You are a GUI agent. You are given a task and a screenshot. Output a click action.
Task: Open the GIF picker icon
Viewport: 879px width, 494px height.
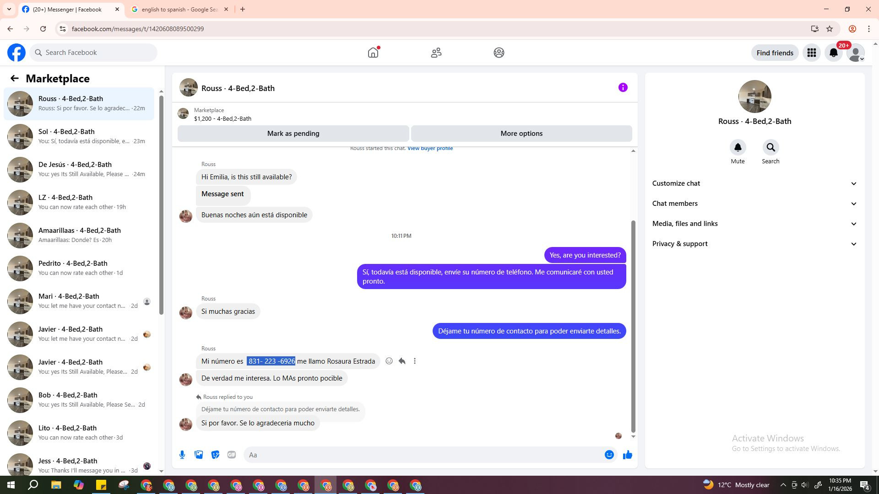[232, 455]
